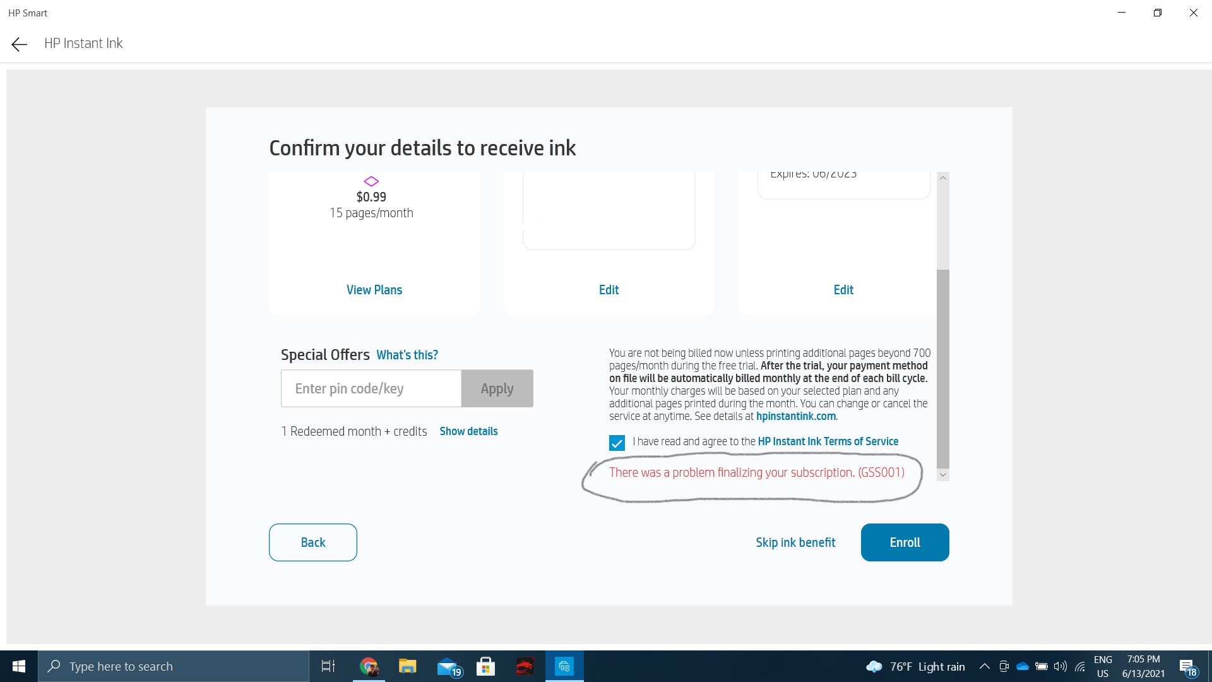1212x682 pixels.
Task: Click the Back button
Action: tap(312, 542)
